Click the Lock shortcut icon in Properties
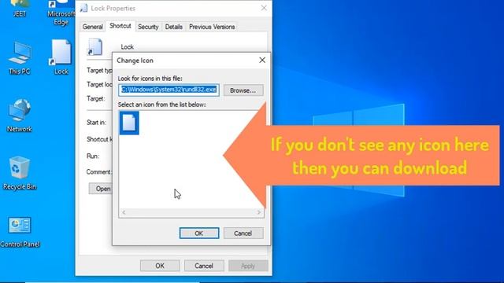 click(94, 47)
